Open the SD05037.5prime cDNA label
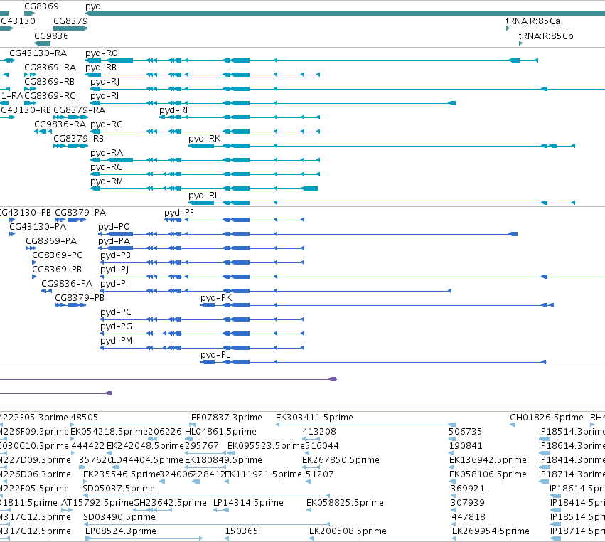Viewport: 605px width, 542px height. [119, 489]
